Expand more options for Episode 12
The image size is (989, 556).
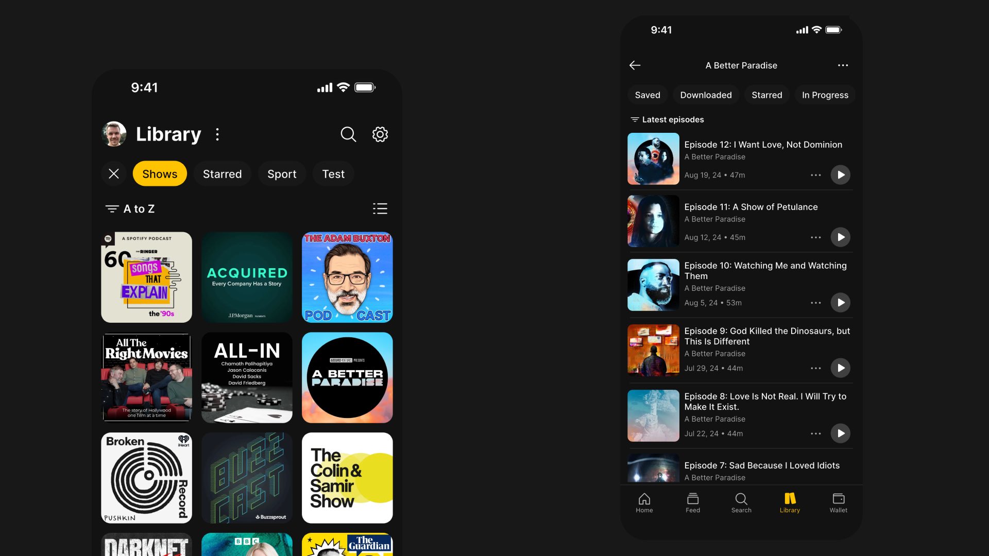pos(815,175)
